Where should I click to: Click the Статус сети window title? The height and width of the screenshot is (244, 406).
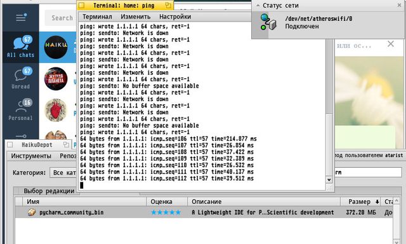(x=280, y=5)
